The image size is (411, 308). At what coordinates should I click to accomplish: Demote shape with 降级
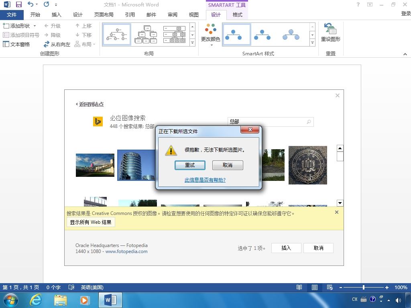(x=53, y=35)
